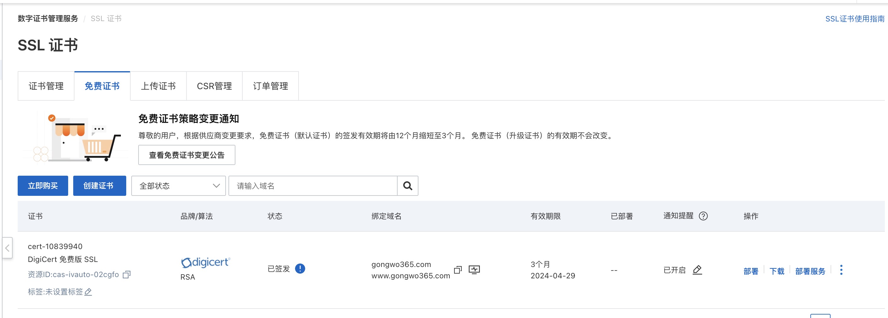Edit the notification reminder setting

point(697,270)
